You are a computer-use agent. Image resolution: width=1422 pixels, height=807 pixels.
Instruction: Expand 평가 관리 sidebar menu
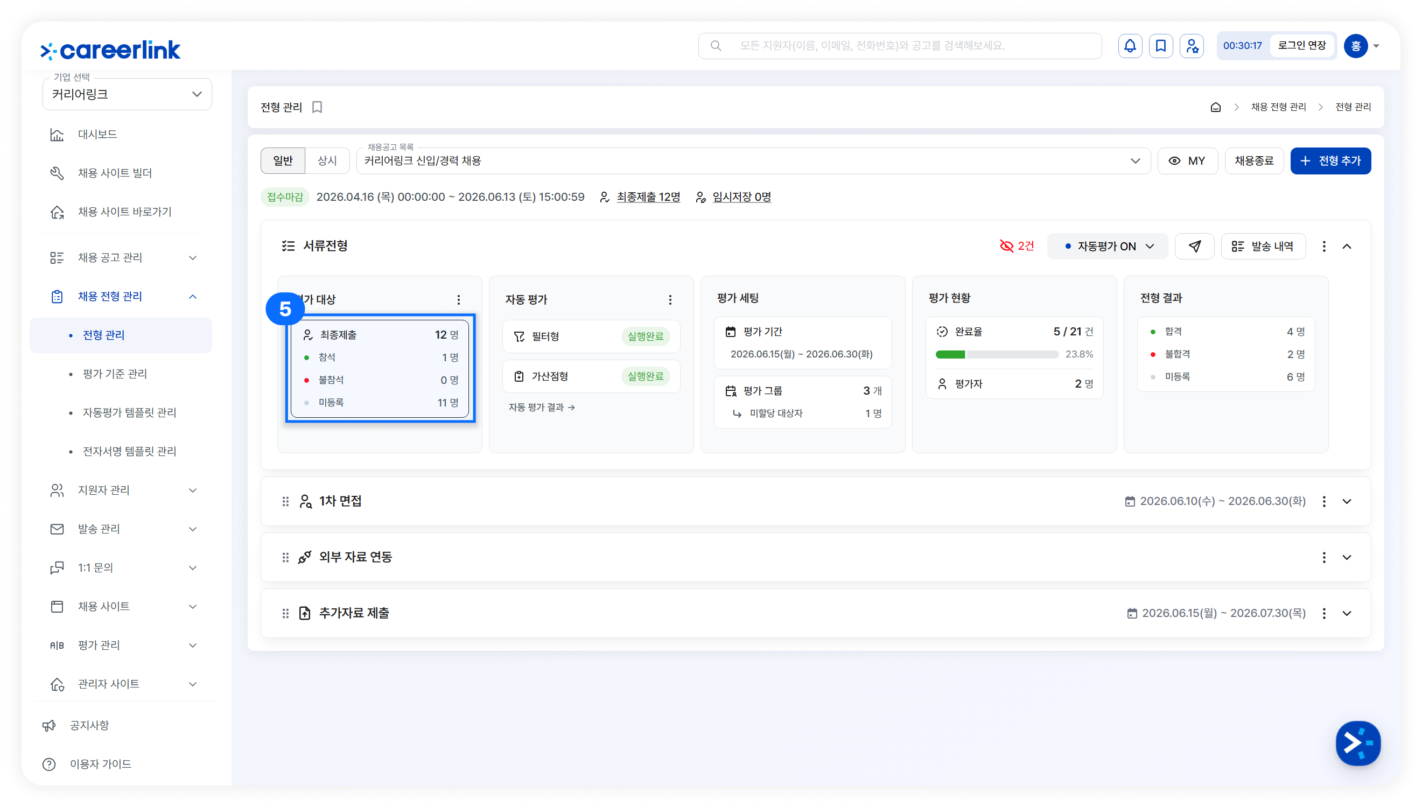coord(122,645)
